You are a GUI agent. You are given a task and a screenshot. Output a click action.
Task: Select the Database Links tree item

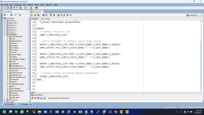16,75
